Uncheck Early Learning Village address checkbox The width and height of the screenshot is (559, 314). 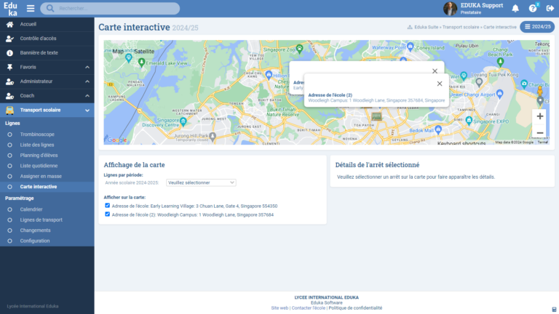107,206
